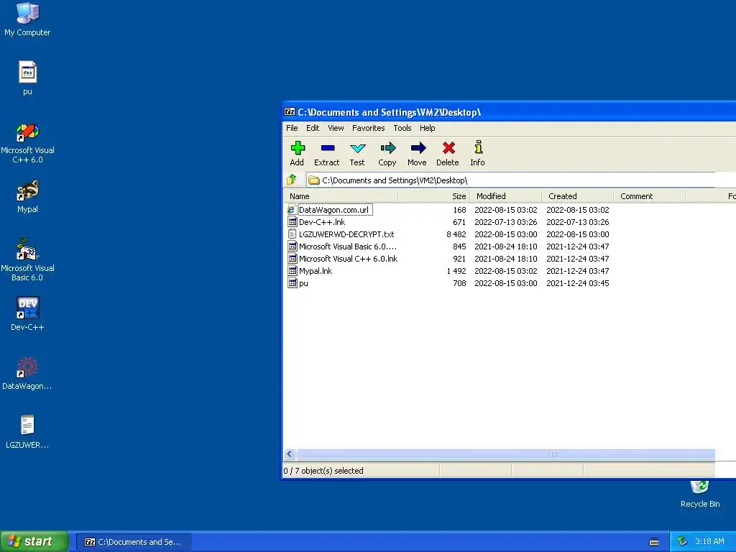The width and height of the screenshot is (736, 552).
Task: Click the 7-Zip taskbar window button
Action: click(134, 542)
